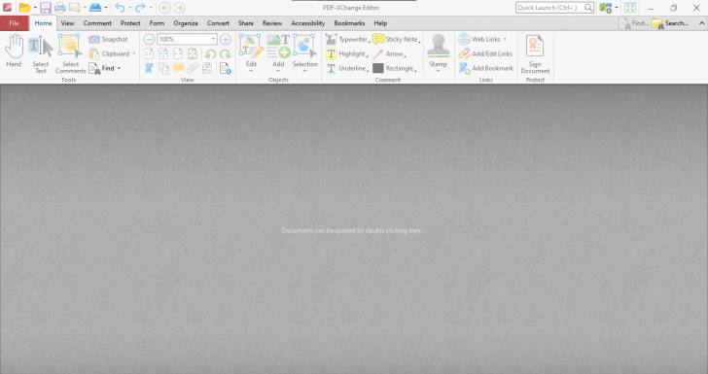Image resolution: width=708 pixels, height=374 pixels.
Task: Select the Typewriter comment tool
Action: coord(347,39)
